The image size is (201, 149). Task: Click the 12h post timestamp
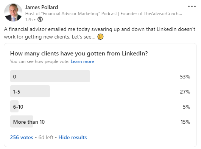pyautogui.click(x=29, y=20)
